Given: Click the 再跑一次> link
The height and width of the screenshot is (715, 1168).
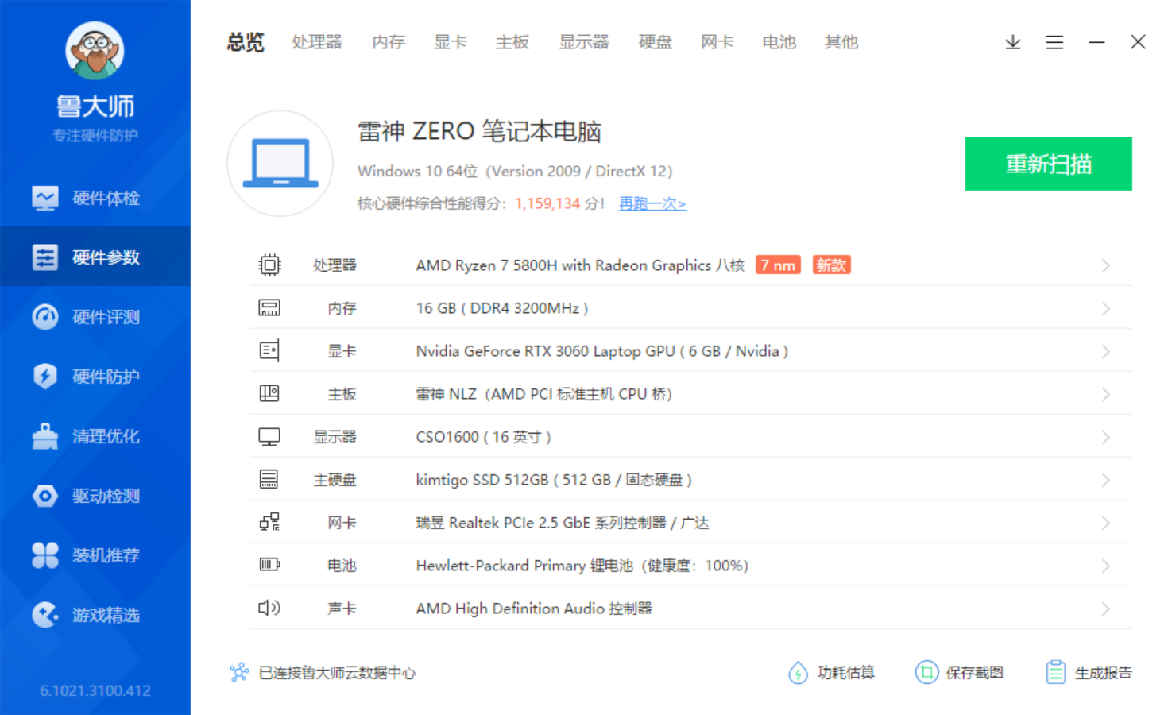Looking at the screenshot, I should pyautogui.click(x=652, y=203).
